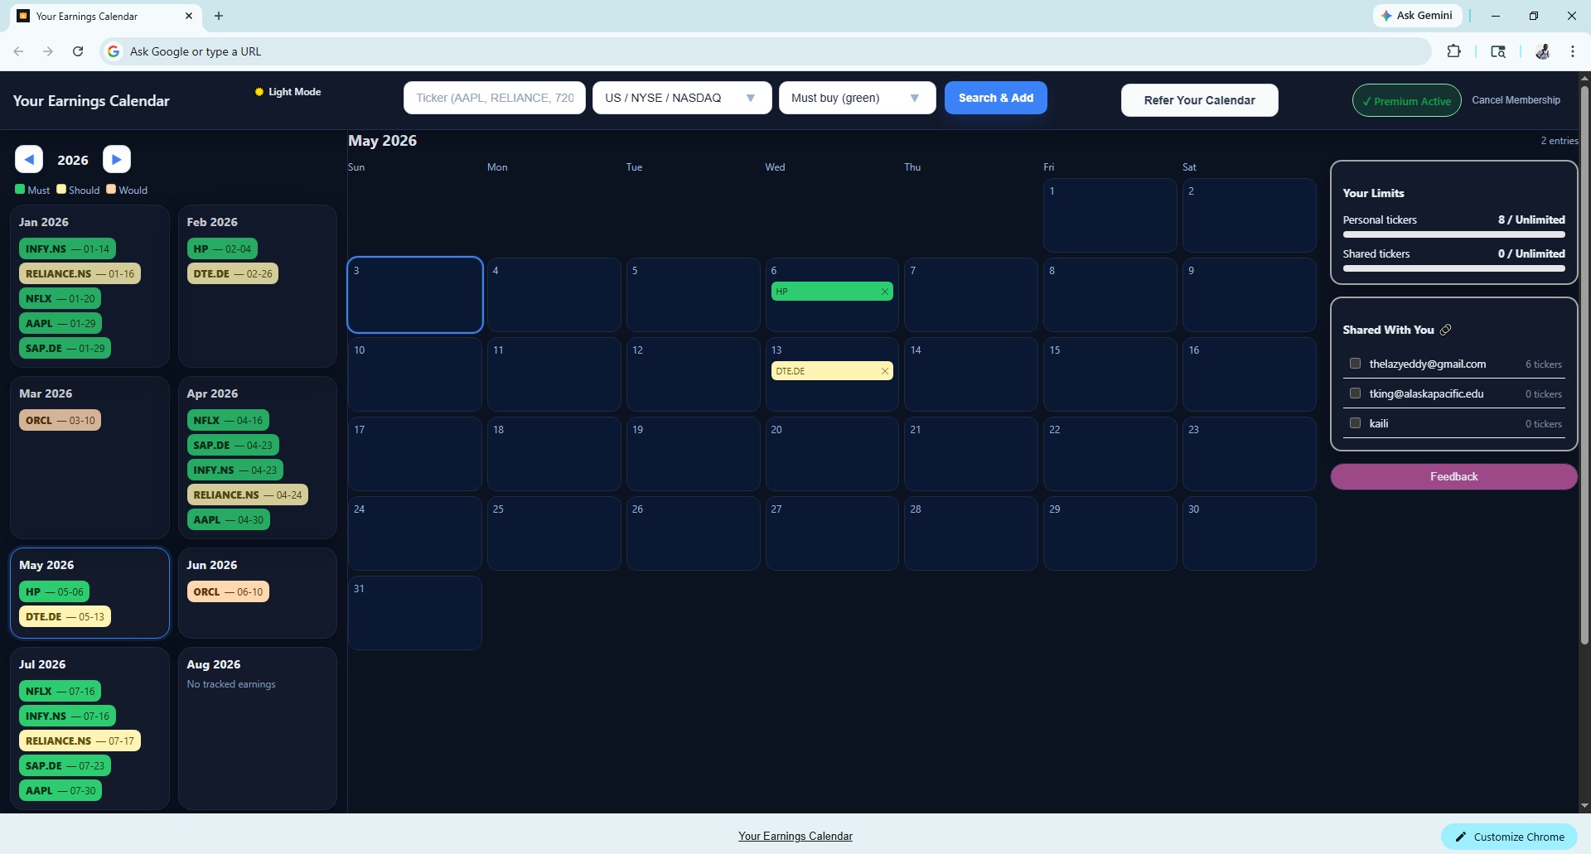Go to previous year arrow button
Viewport: 1591px width, 854px height.
(29, 159)
